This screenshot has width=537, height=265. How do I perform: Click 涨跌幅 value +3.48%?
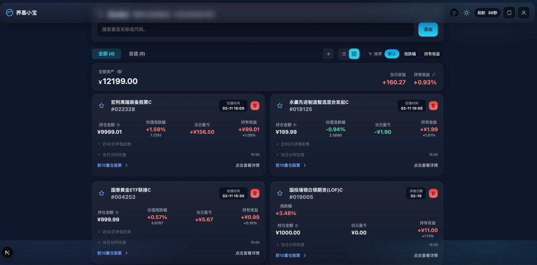[x=286, y=213]
